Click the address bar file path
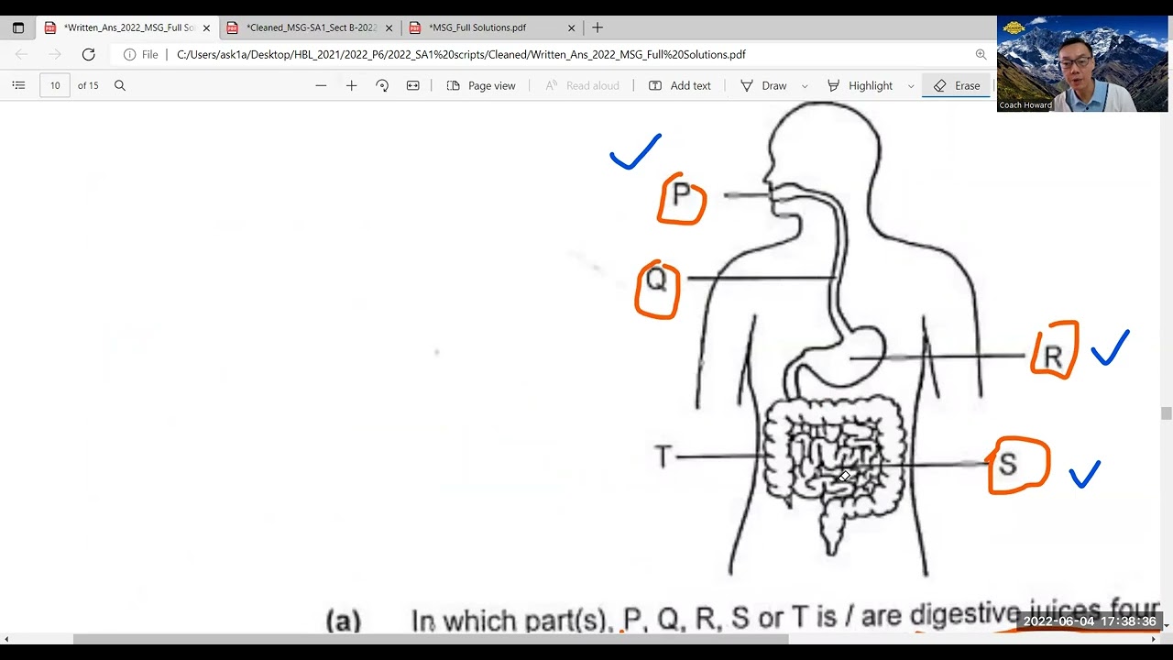The image size is (1173, 660). click(461, 54)
